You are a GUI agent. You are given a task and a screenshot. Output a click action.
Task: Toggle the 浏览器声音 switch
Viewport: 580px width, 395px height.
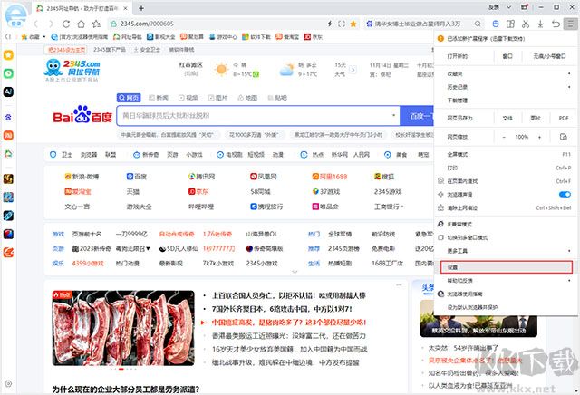[x=565, y=194]
